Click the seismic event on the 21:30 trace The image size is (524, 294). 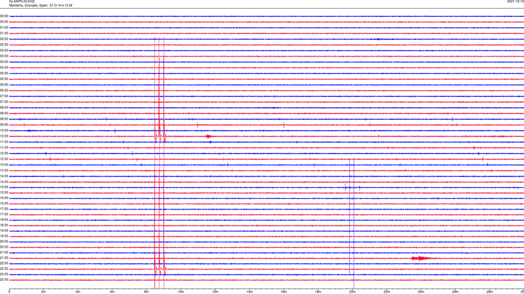(x=421, y=258)
